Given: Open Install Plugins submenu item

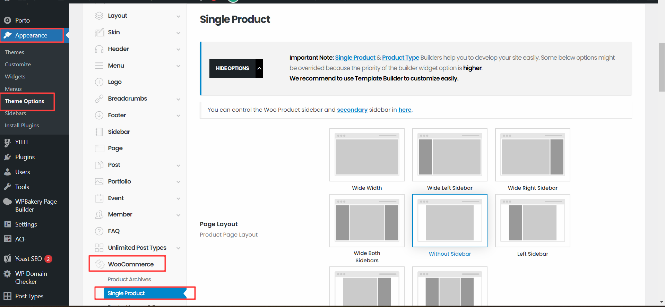Looking at the screenshot, I should tap(22, 125).
